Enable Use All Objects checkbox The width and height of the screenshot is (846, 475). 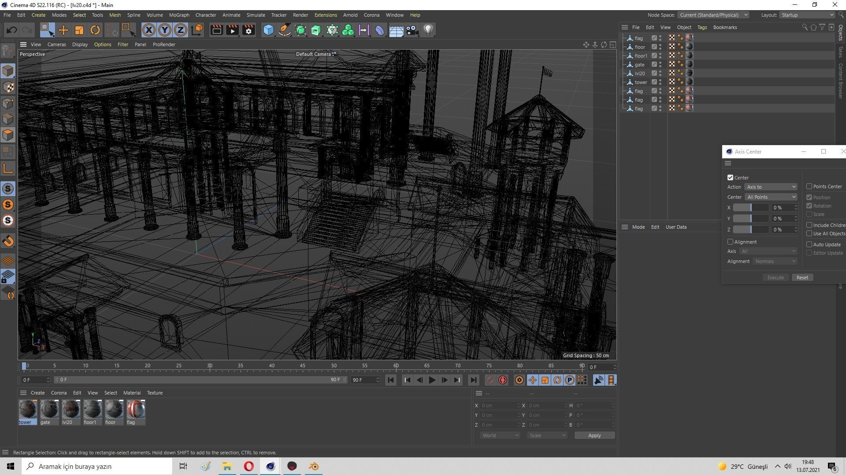809,234
